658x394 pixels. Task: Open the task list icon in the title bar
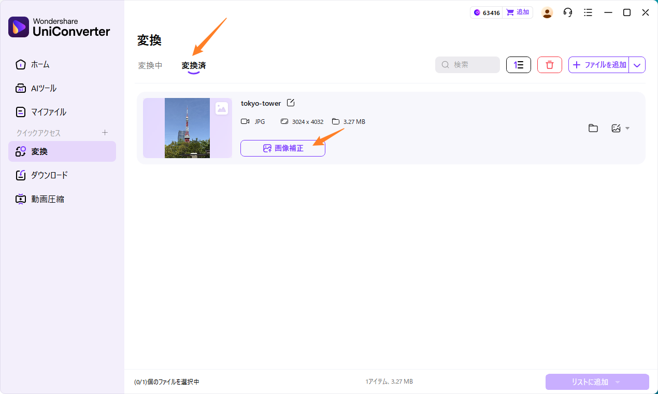pos(588,12)
